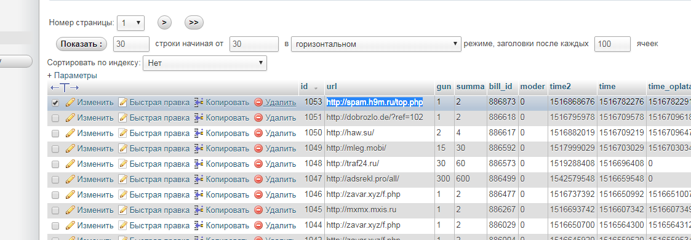Screen dimensions: 691x240
Task: Open the sort by index dropdown
Action: 205,63
